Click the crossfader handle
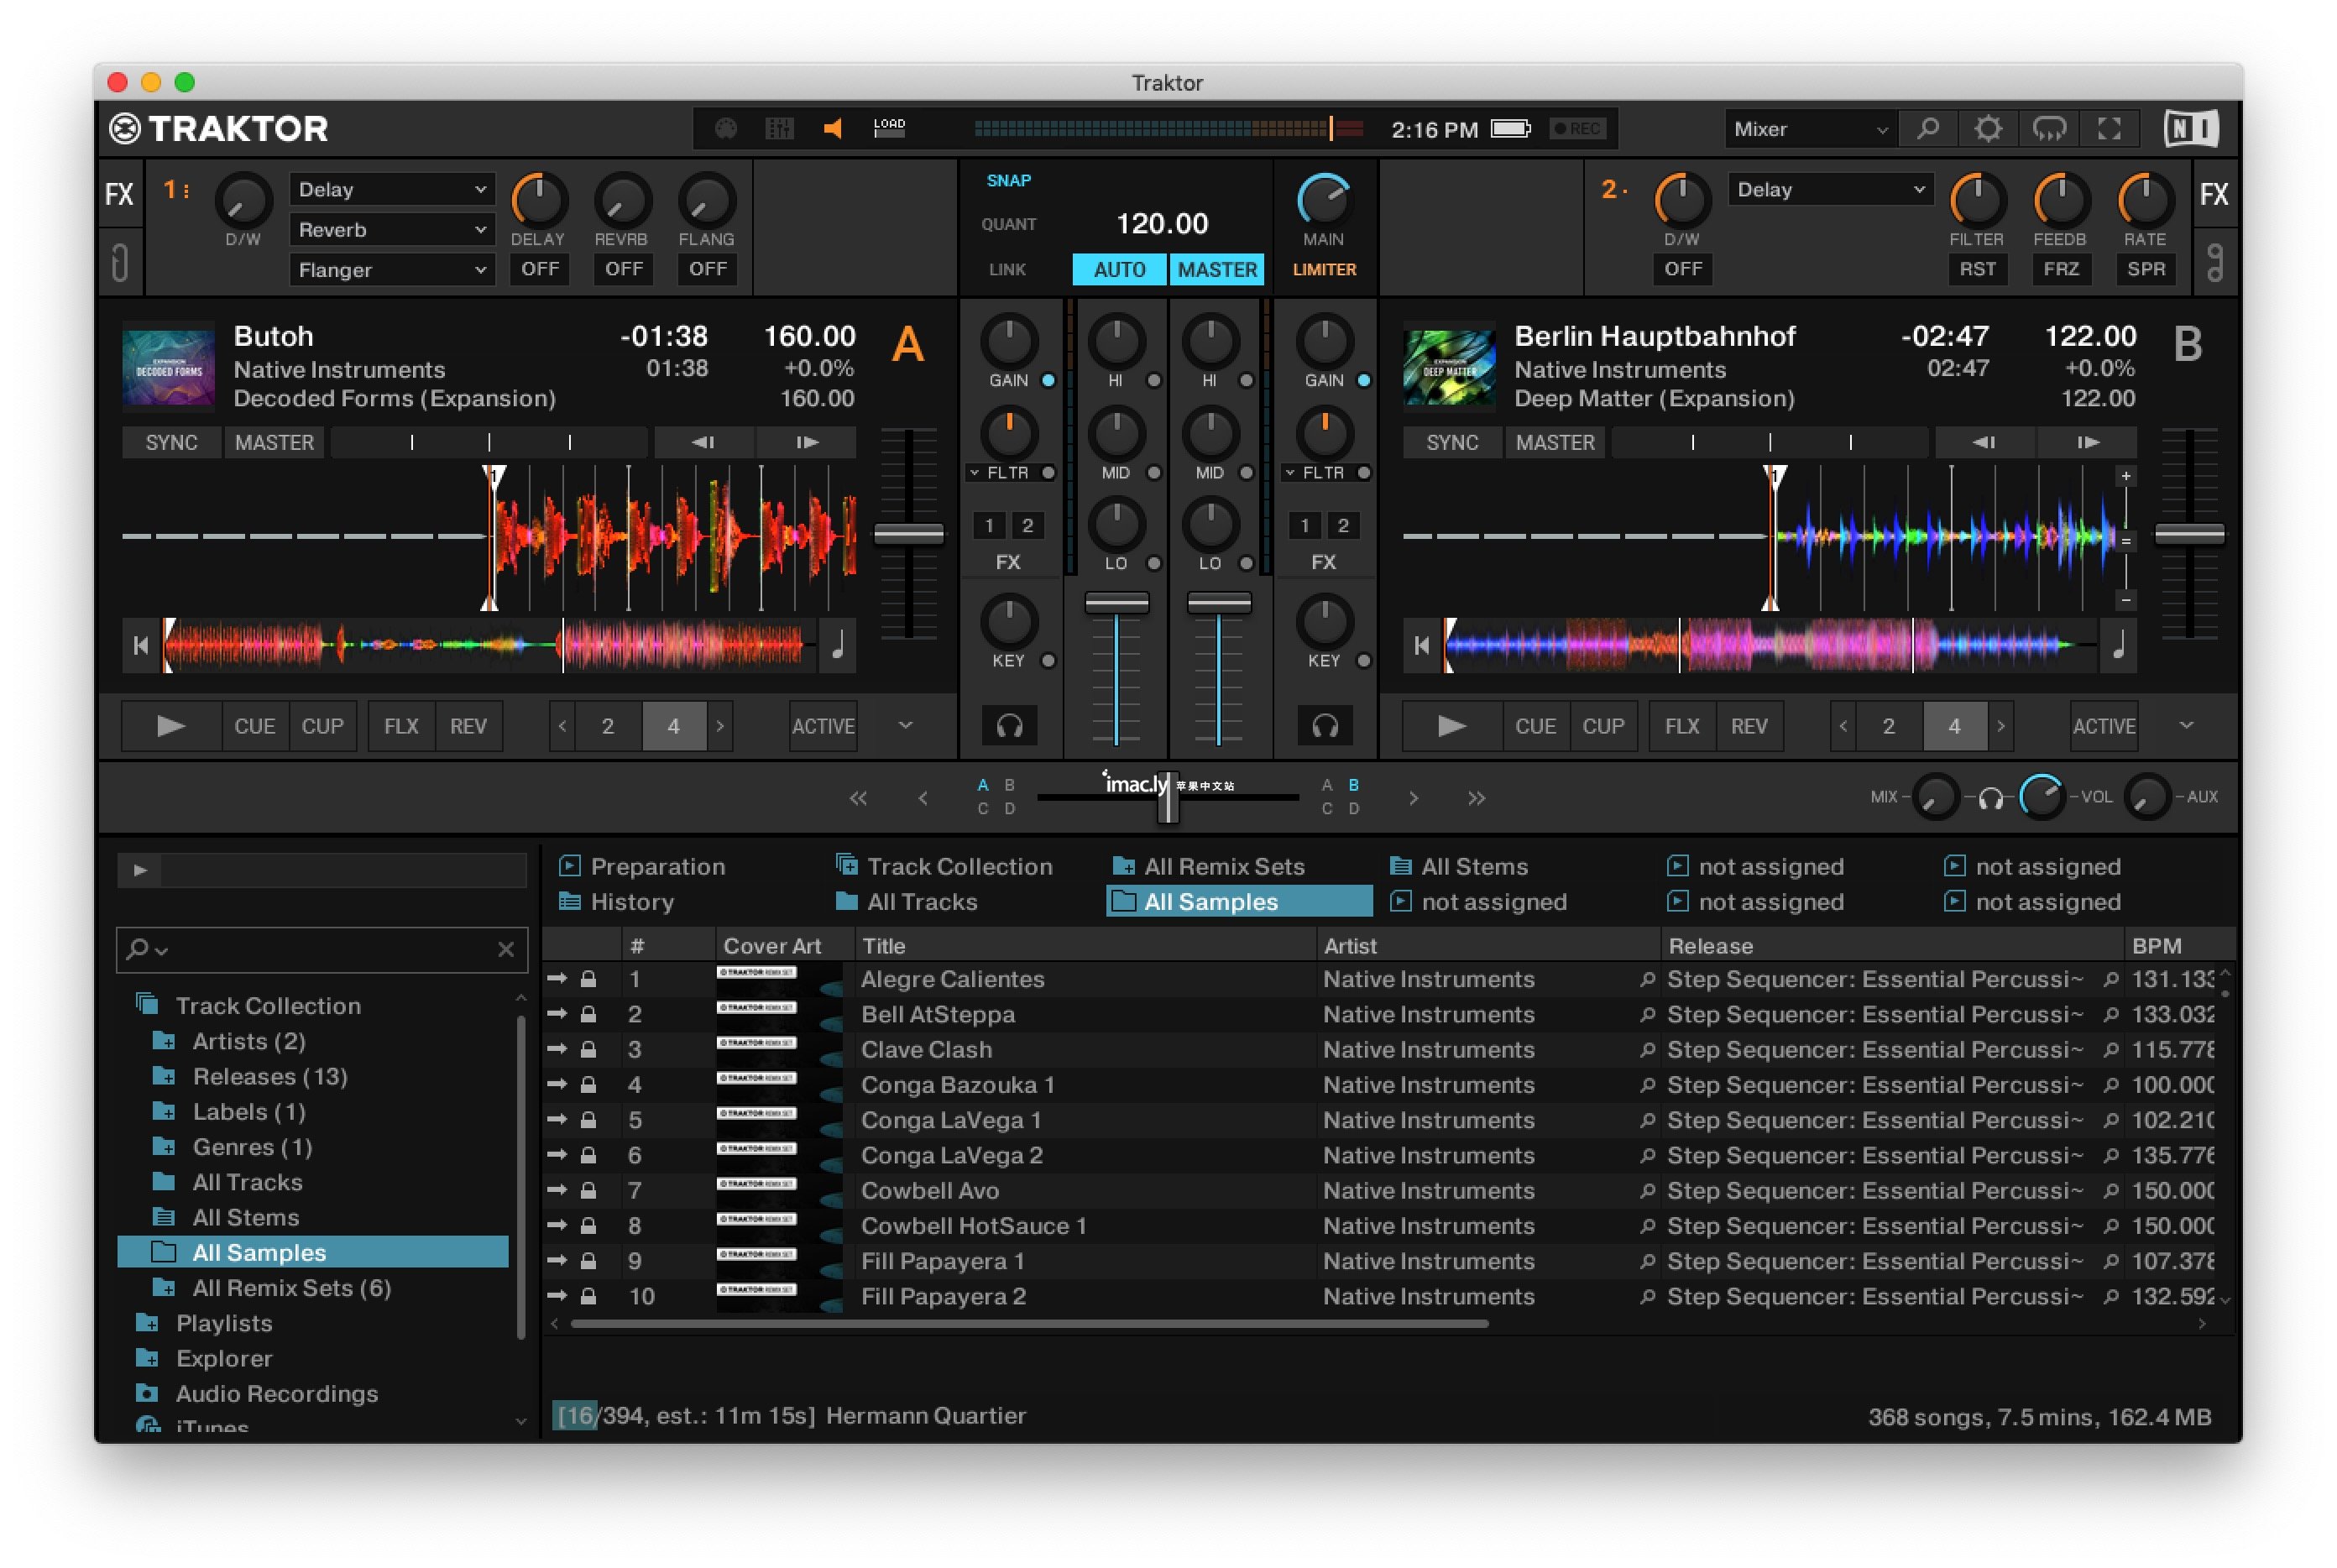 pos(1167,797)
